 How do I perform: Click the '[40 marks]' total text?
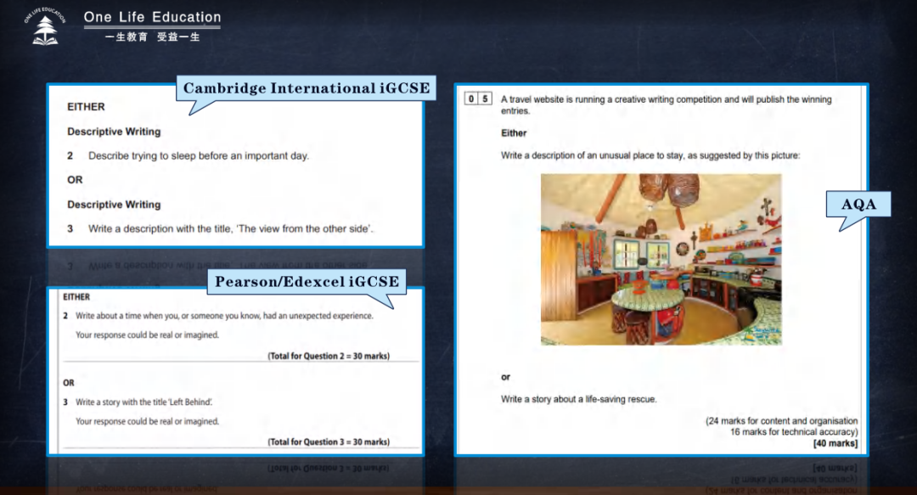(x=835, y=443)
